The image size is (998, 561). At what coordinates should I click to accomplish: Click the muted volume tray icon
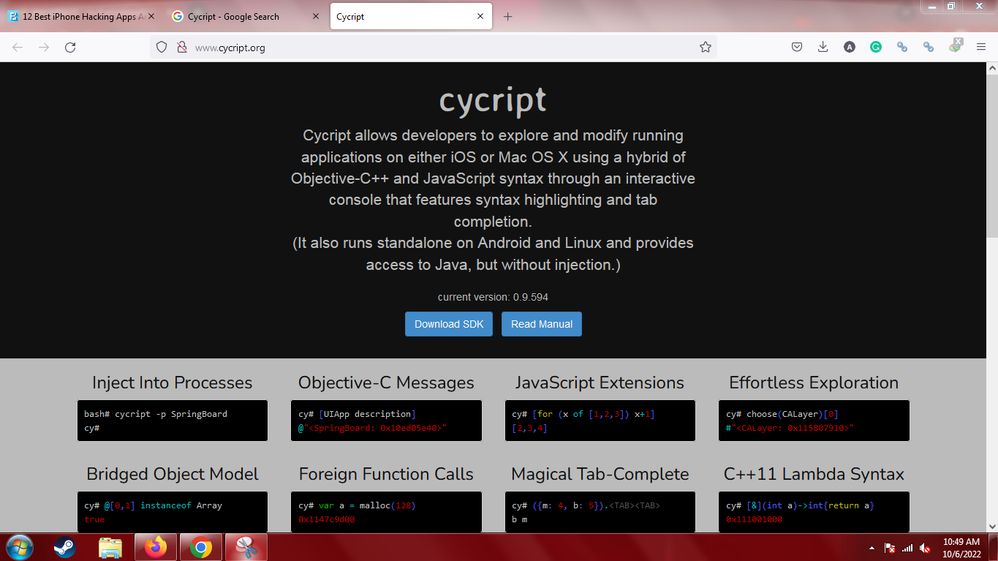tap(925, 547)
